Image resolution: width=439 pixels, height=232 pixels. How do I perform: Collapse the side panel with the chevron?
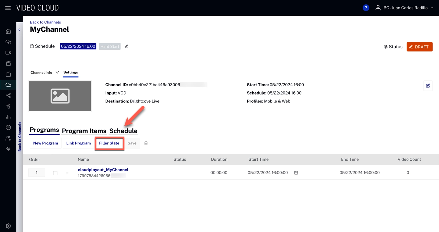19,30
